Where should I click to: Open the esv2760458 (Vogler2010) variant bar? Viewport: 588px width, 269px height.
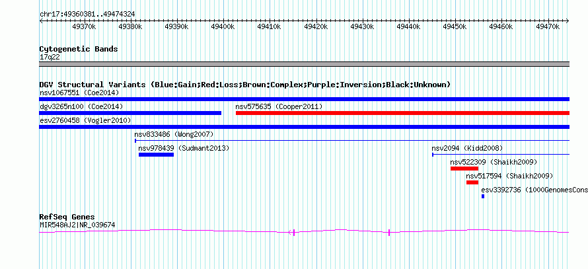304,127
